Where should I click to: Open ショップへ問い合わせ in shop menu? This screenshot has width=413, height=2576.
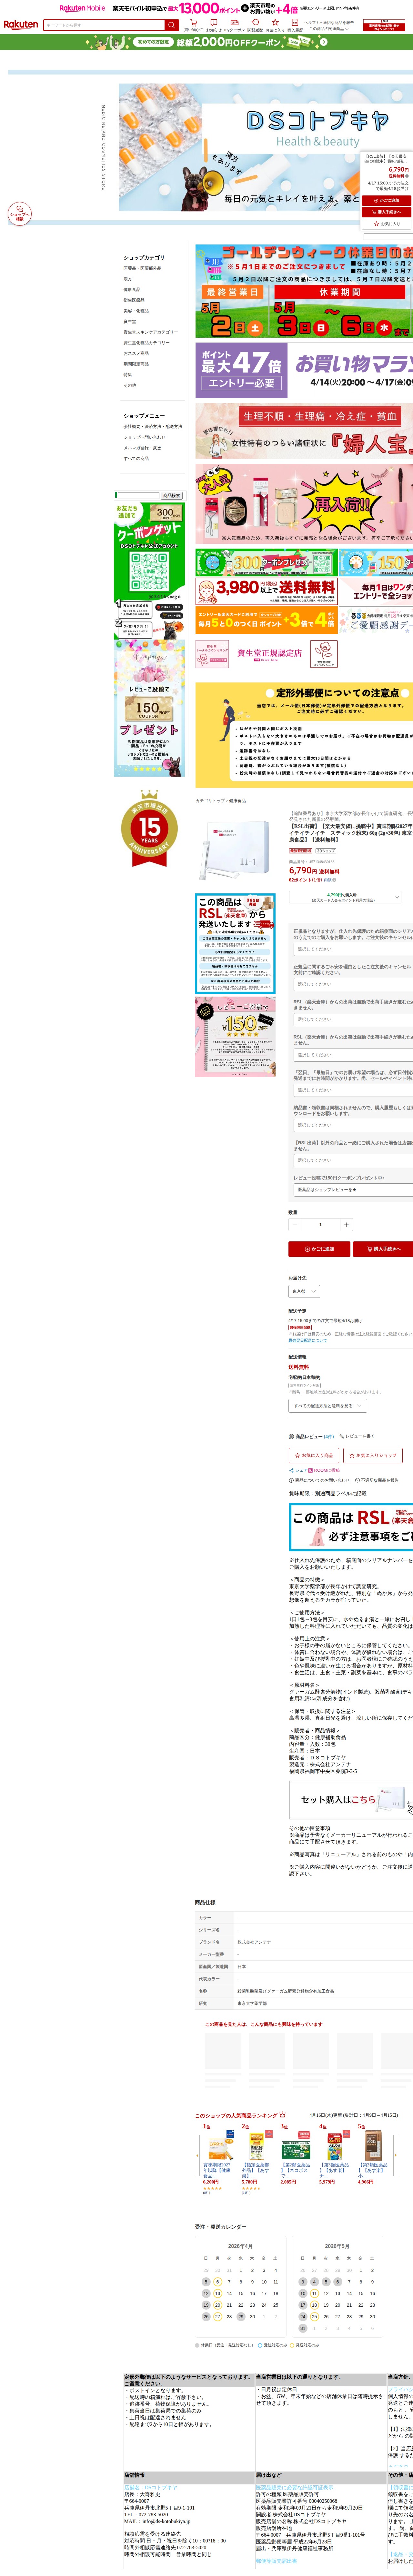click(145, 437)
